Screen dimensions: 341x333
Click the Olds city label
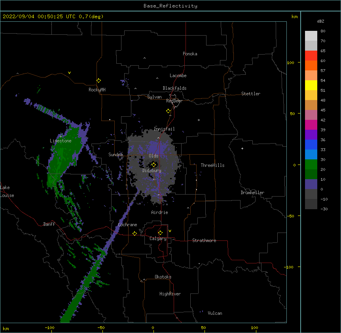153,156
